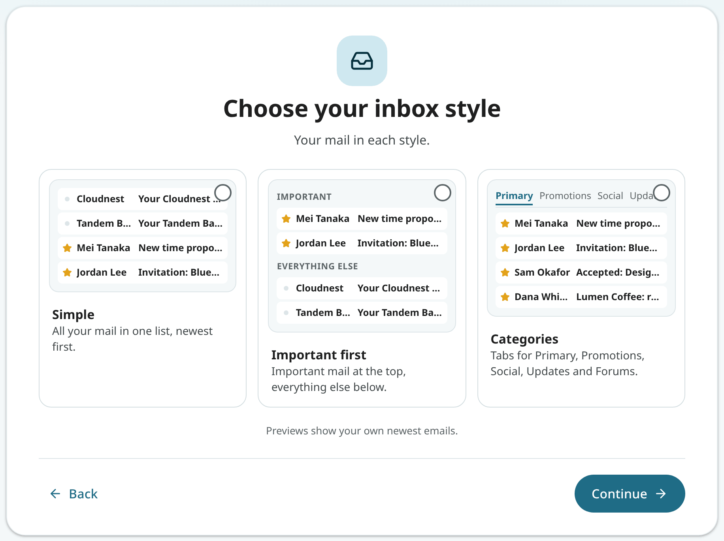Click the "Important first" card title

(319, 355)
